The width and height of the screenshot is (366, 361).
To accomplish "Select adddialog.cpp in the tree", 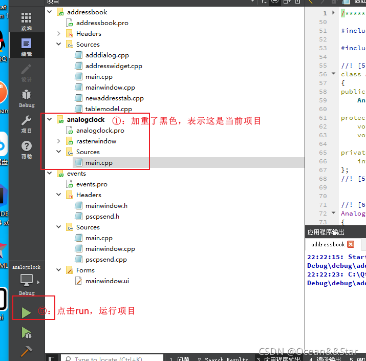I will point(107,55).
